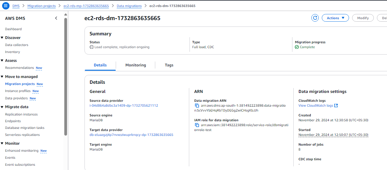Image resolution: width=387 pixels, height=170 pixels.
Task: Click status text Load complete, replication ongoing
Action: [x=122, y=47]
